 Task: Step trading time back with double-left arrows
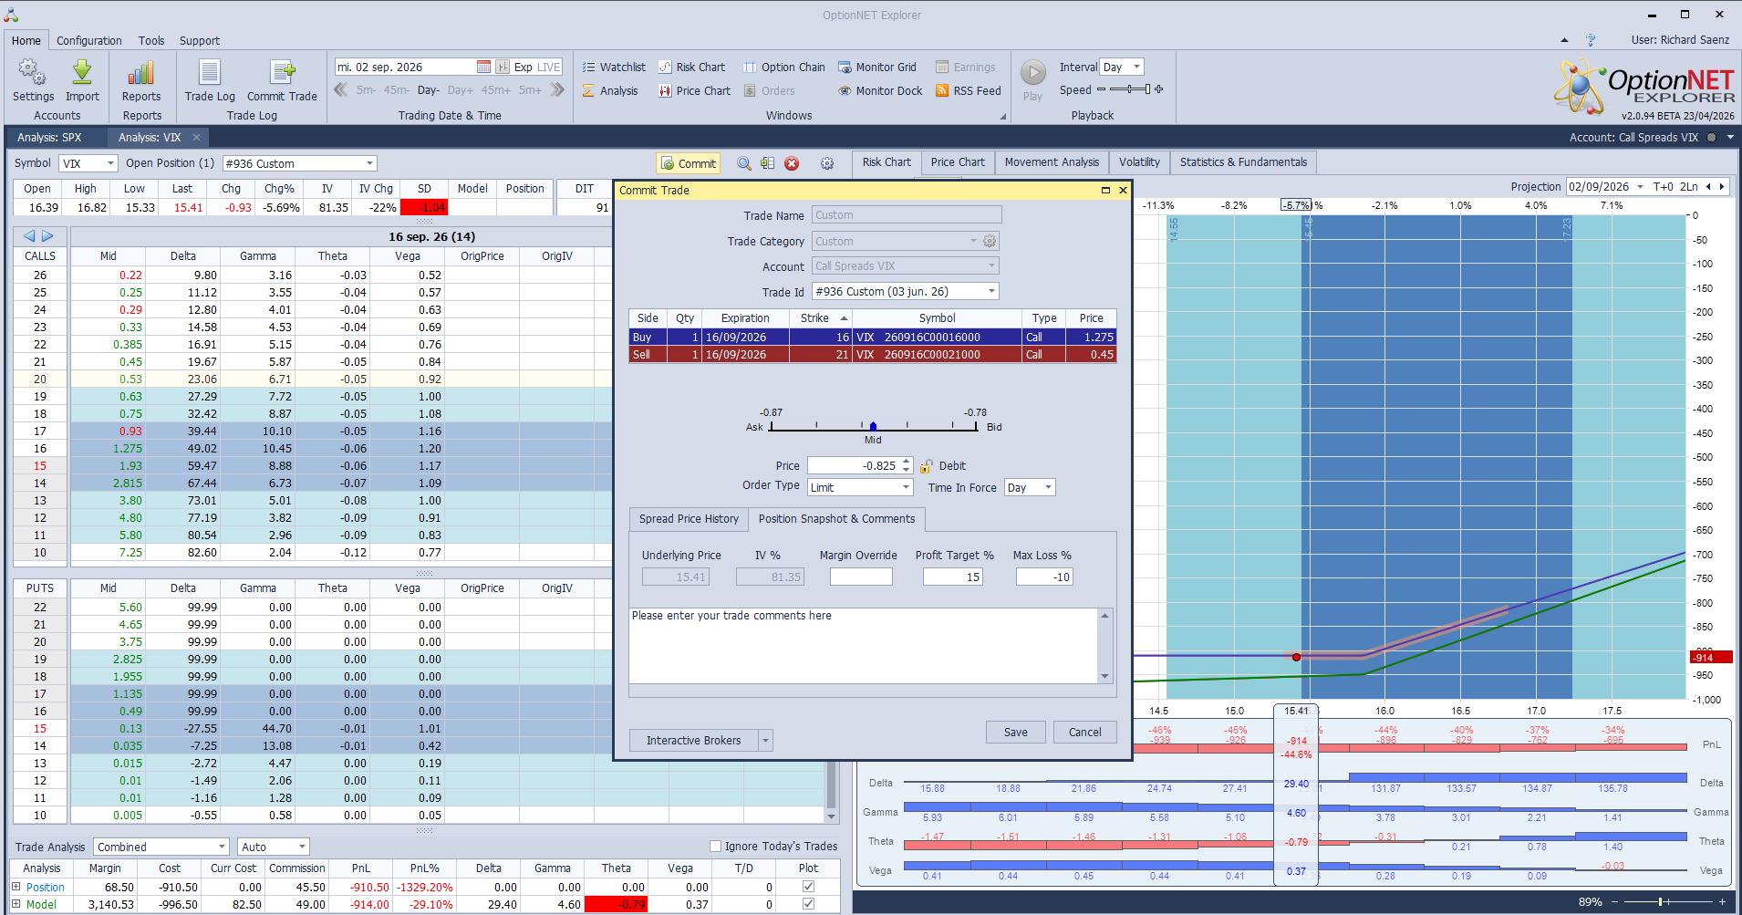click(341, 89)
